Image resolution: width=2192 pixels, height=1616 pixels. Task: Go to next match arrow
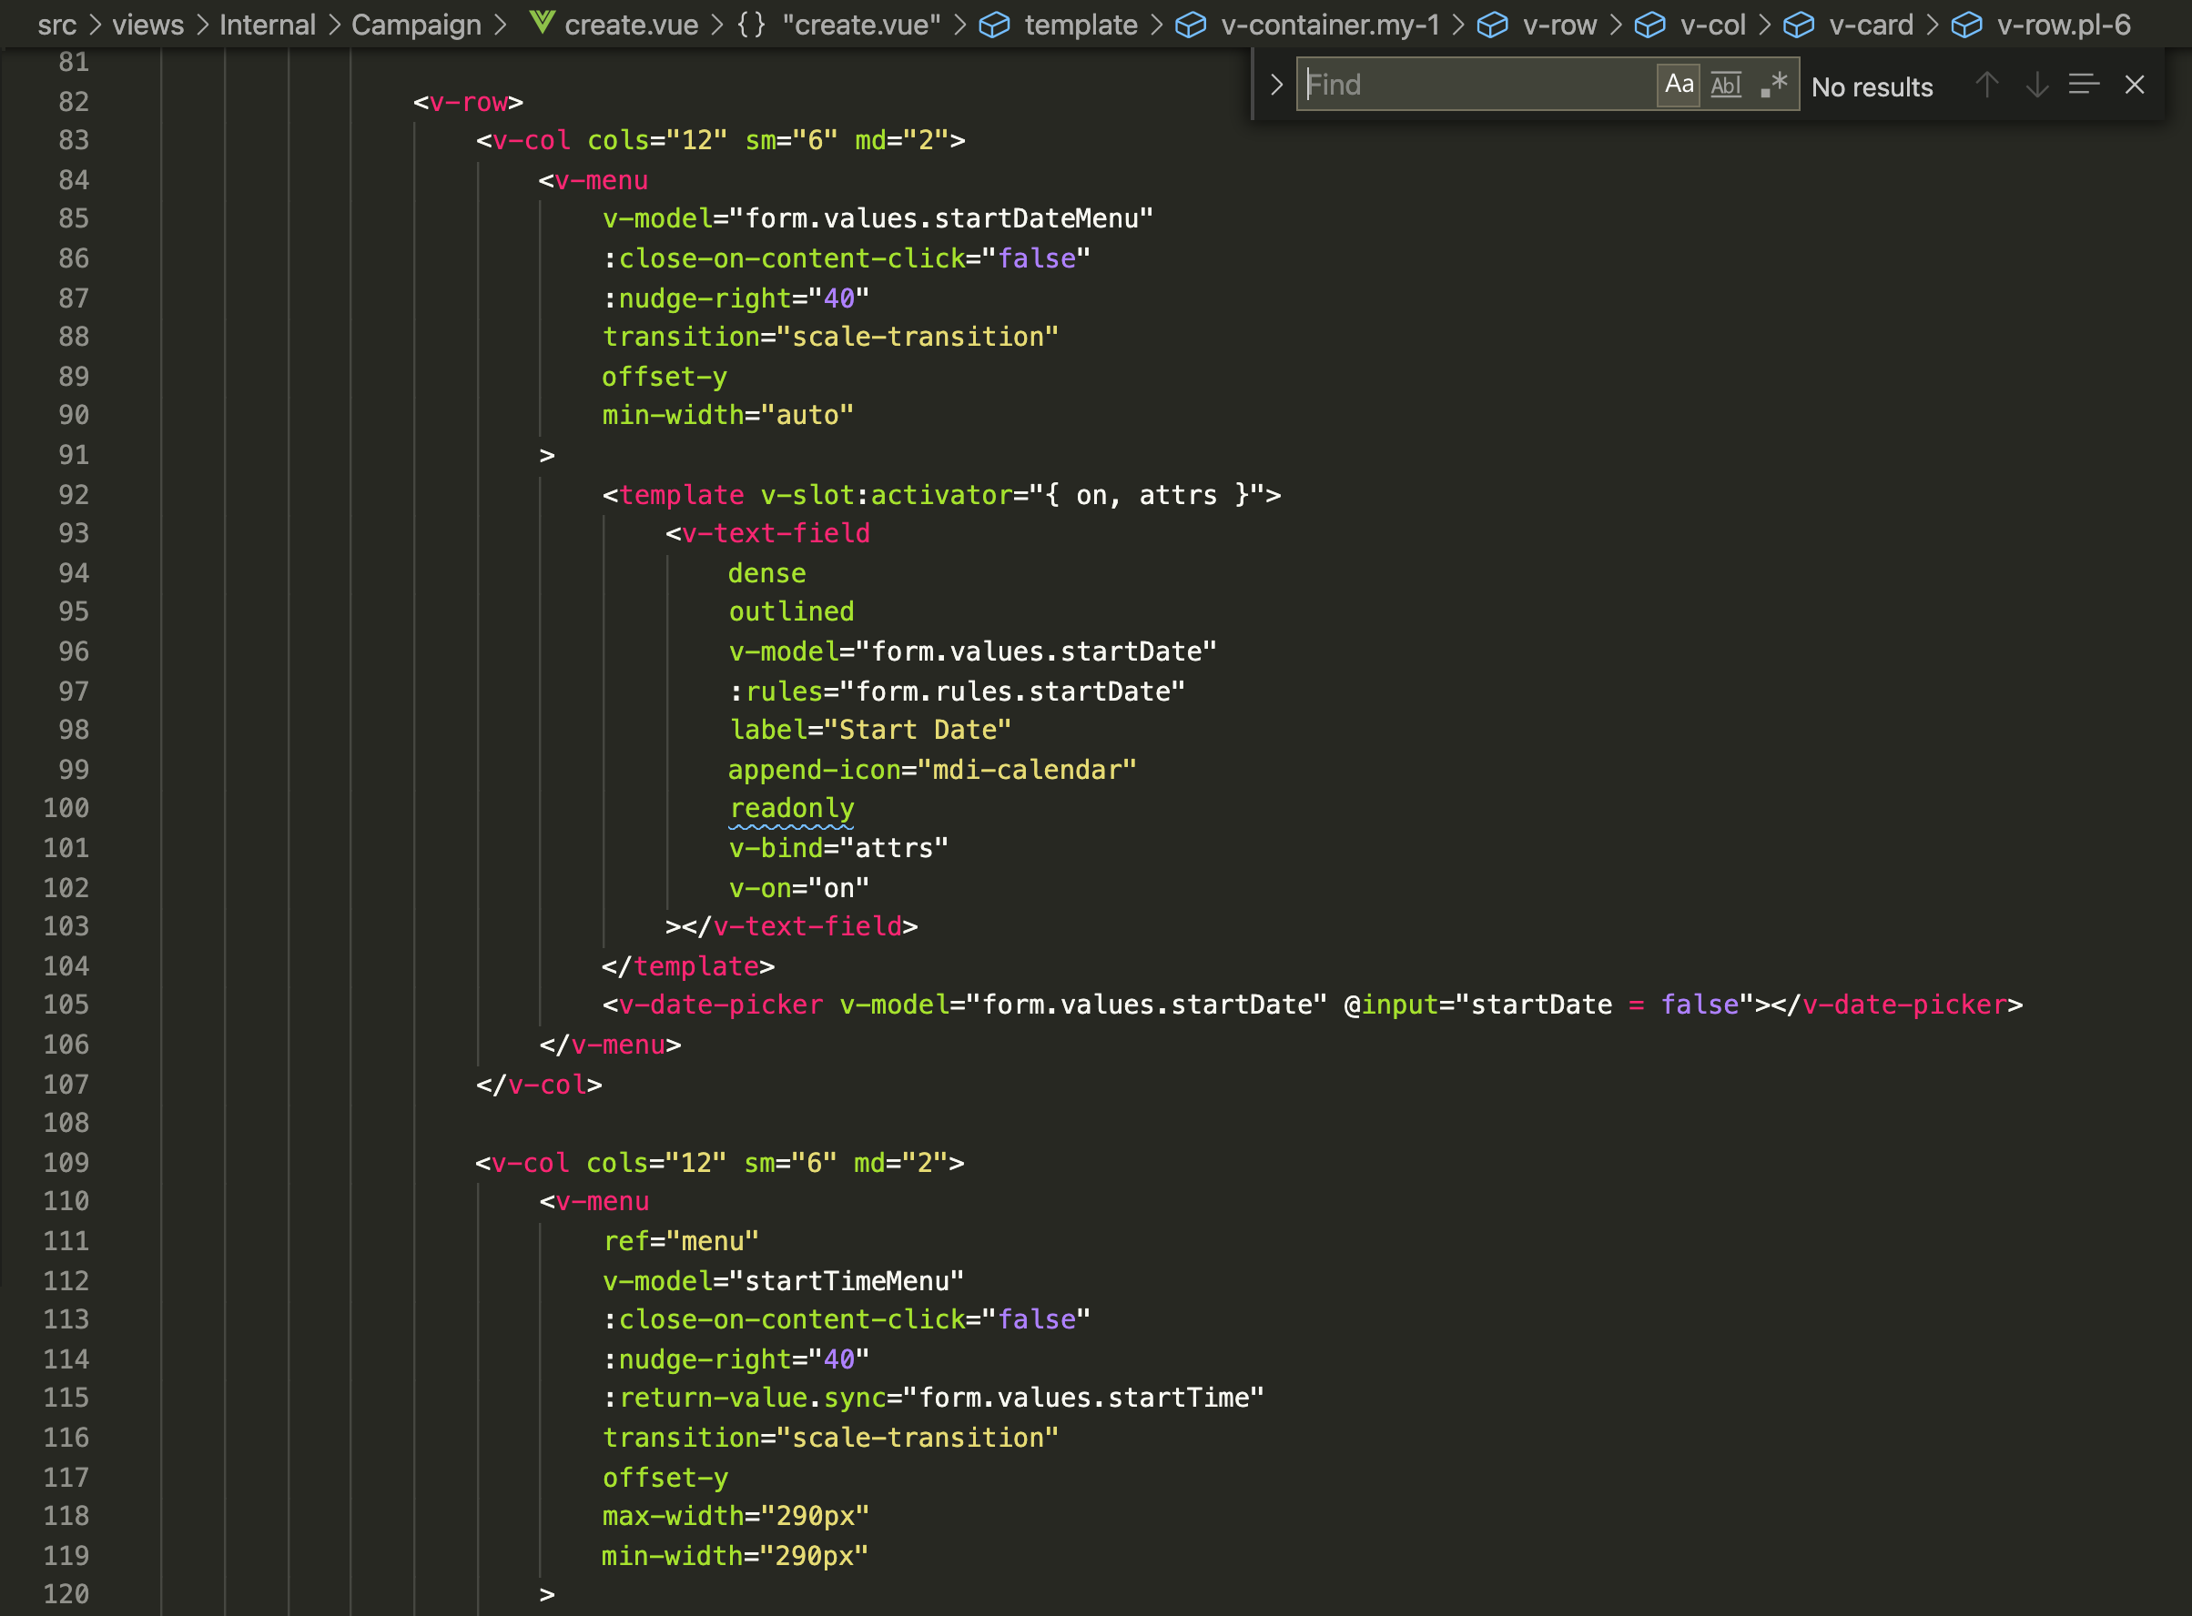pyautogui.click(x=2037, y=86)
